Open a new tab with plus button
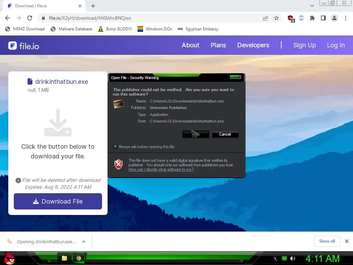 (x=93, y=6)
